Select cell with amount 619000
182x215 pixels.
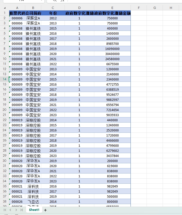(x=112, y=166)
